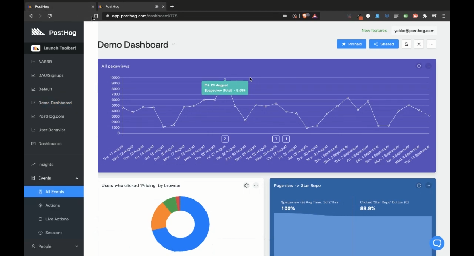
Task: Close the first PostHog browser tab
Action: pyautogui.click(x=93, y=7)
